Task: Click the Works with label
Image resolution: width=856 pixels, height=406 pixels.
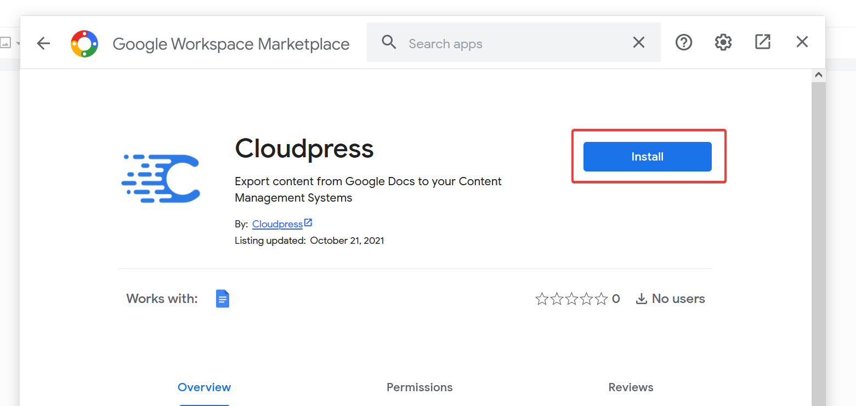Action: tap(162, 299)
